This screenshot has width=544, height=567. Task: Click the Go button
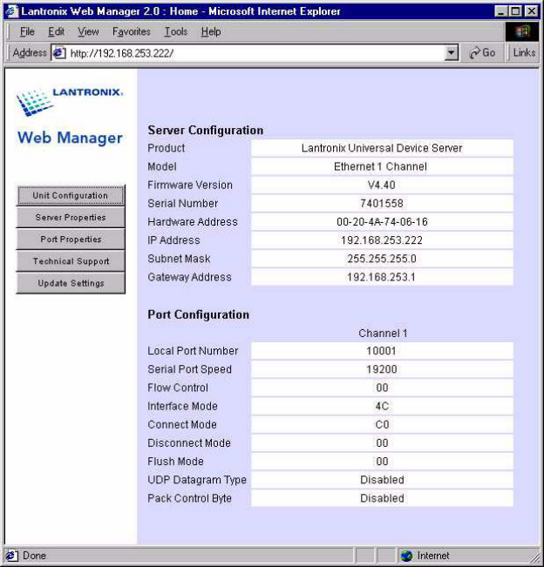coord(482,53)
